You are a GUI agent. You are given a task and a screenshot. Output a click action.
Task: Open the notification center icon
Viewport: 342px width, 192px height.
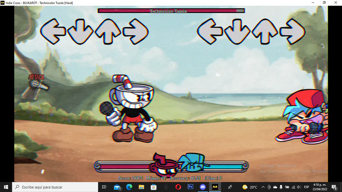pos(334,187)
